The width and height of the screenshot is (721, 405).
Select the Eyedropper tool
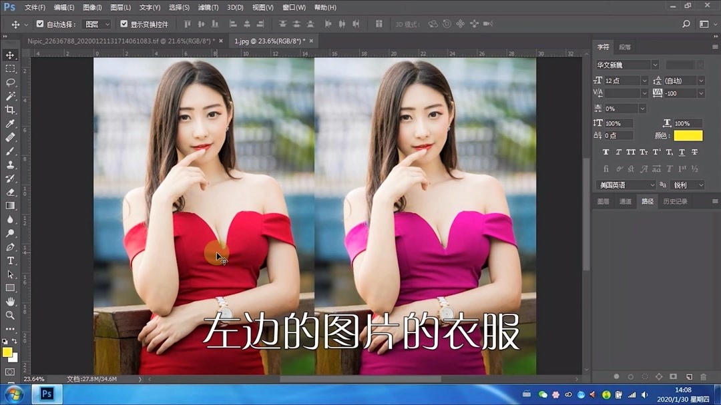pos(10,123)
